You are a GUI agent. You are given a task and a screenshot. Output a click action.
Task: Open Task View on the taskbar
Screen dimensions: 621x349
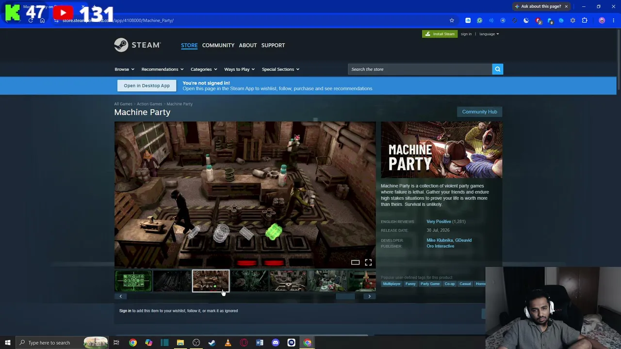(116, 343)
